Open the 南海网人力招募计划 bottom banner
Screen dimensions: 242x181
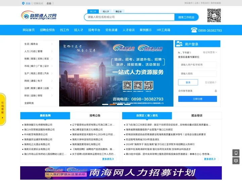coord(121,173)
